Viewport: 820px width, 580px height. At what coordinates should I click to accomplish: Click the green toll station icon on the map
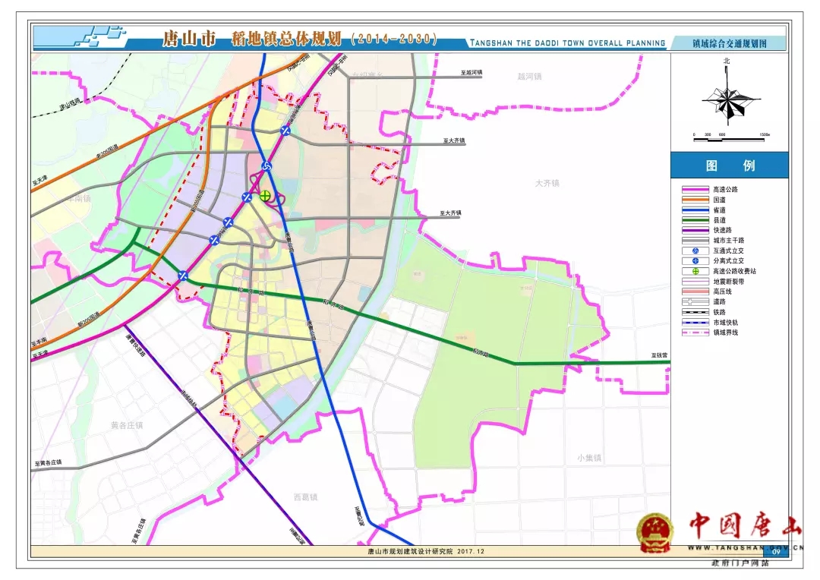click(x=265, y=195)
